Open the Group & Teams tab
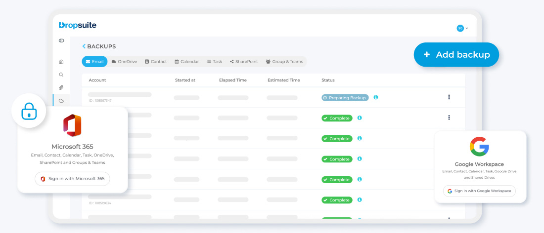 pyautogui.click(x=284, y=62)
